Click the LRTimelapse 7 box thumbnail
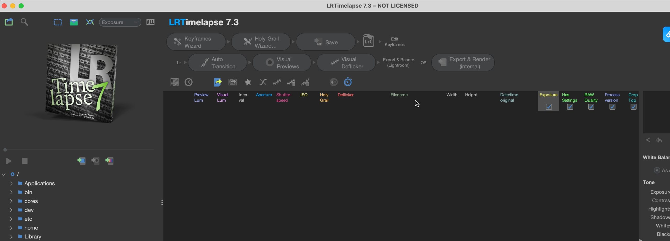 [x=81, y=83]
